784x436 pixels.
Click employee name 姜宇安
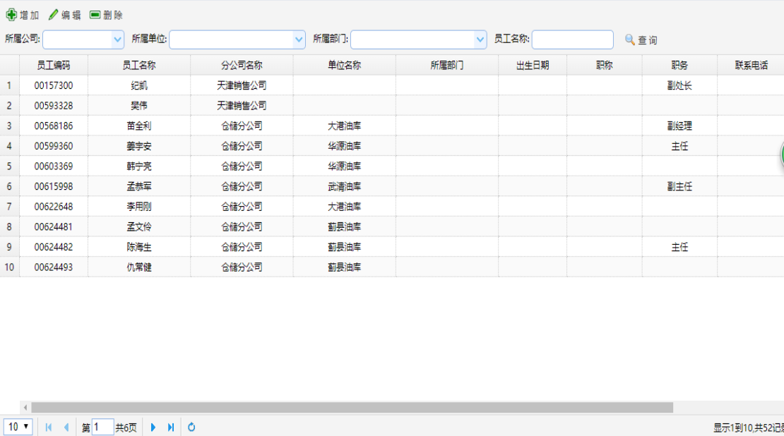tap(139, 146)
